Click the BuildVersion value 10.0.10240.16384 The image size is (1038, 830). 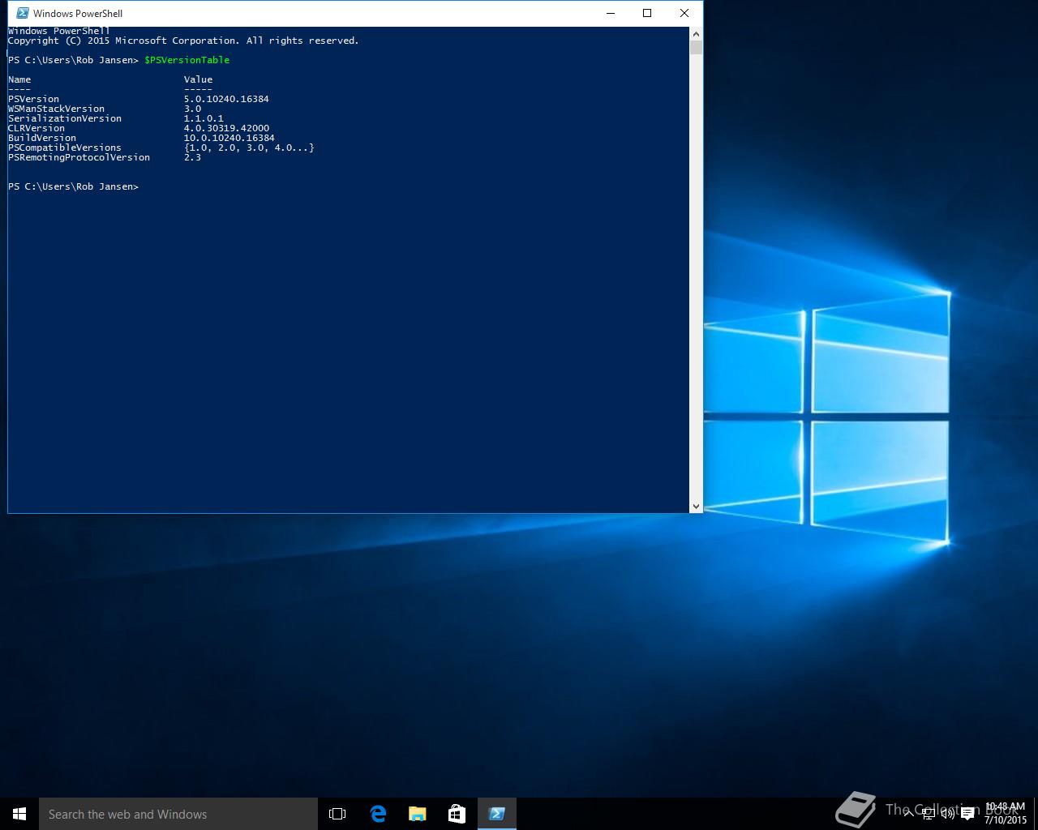[229, 138]
